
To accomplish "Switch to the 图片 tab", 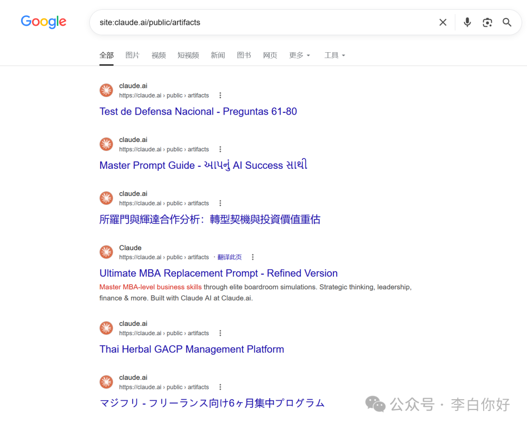I will (x=132, y=55).
